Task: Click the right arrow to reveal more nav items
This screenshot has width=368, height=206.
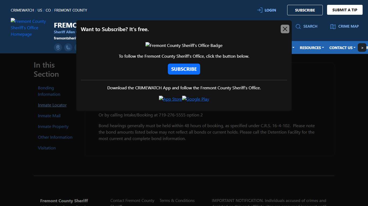Action: (x=362, y=47)
